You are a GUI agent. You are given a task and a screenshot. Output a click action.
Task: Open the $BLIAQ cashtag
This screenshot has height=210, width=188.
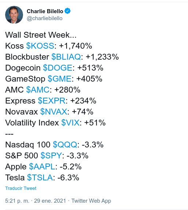tap(66, 57)
